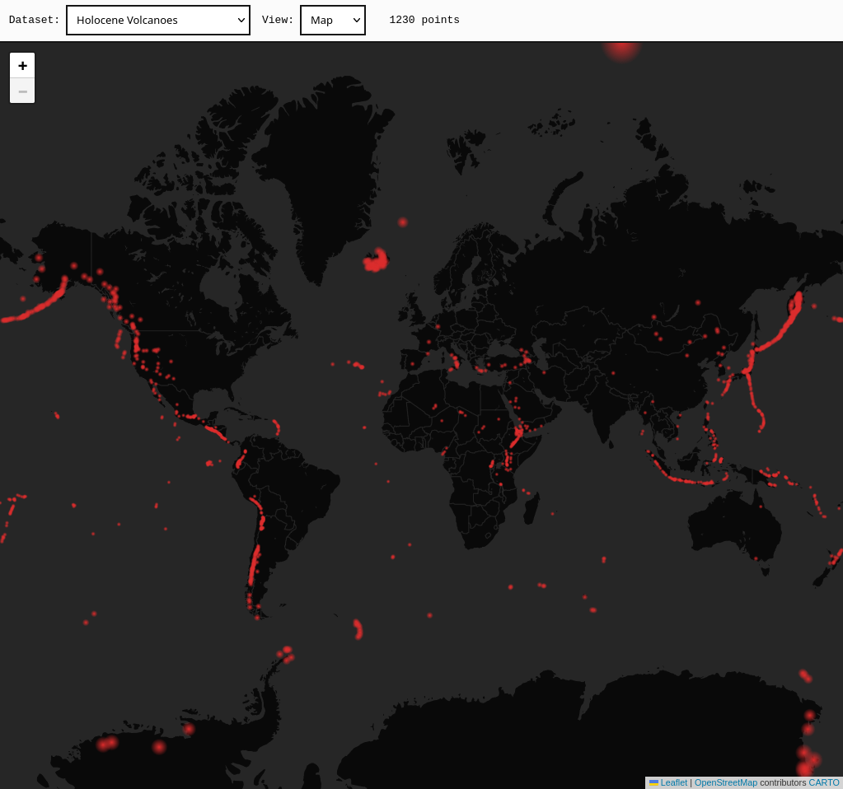Zoom in with the plus button
843x789 pixels.
click(x=22, y=65)
